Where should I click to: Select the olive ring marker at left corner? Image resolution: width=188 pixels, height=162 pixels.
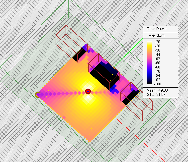click(x=37, y=94)
